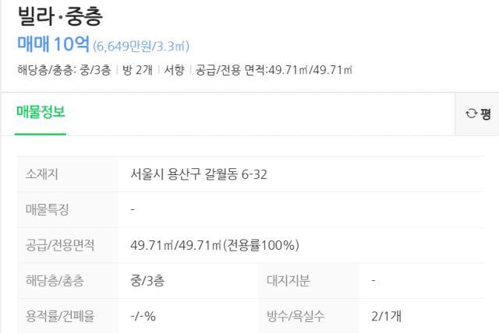Click the 방 2개 summary item

pyautogui.click(x=137, y=70)
